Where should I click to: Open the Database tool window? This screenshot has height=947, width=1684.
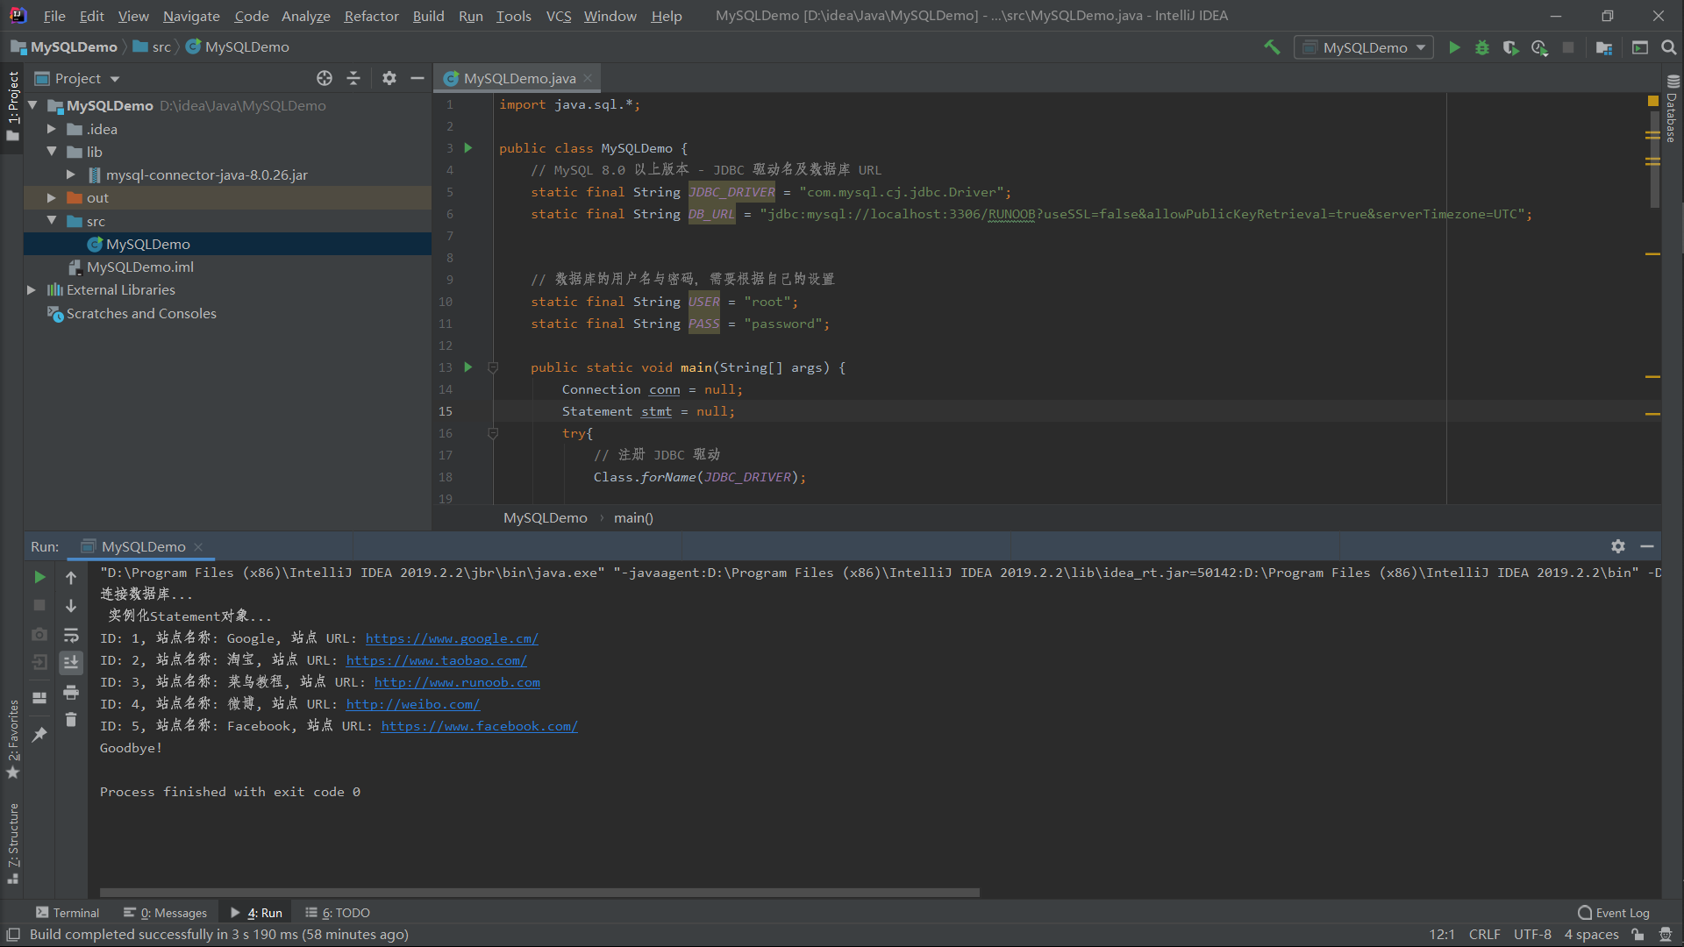[x=1672, y=109]
